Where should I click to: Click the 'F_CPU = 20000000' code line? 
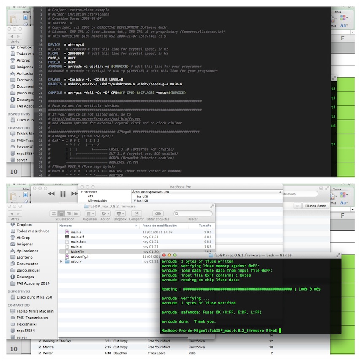coord(66,54)
